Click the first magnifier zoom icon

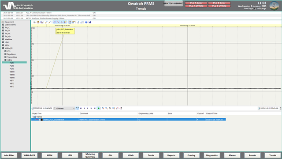pos(103,108)
